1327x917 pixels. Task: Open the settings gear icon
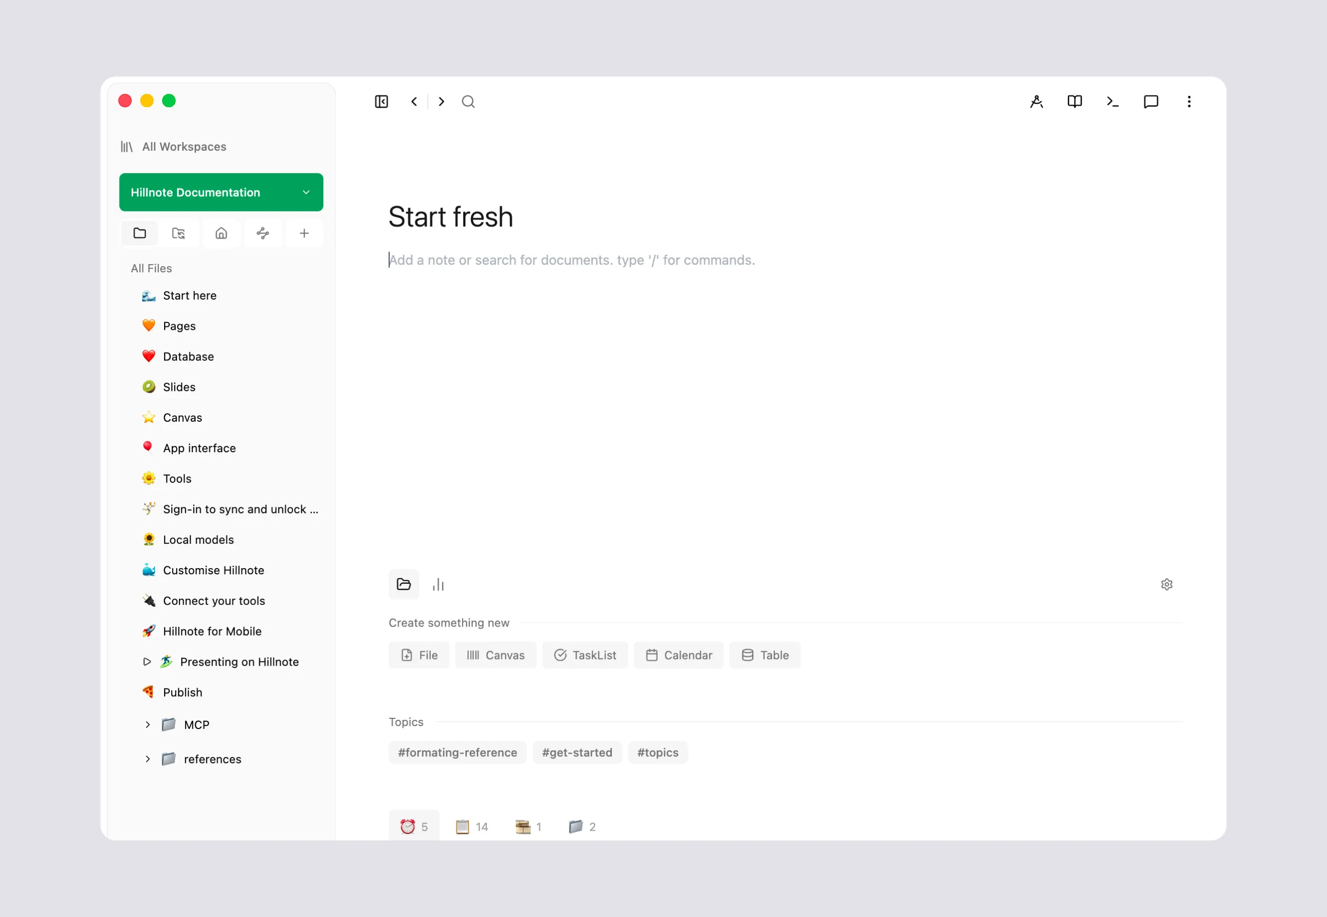pyautogui.click(x=1166, y=584)
